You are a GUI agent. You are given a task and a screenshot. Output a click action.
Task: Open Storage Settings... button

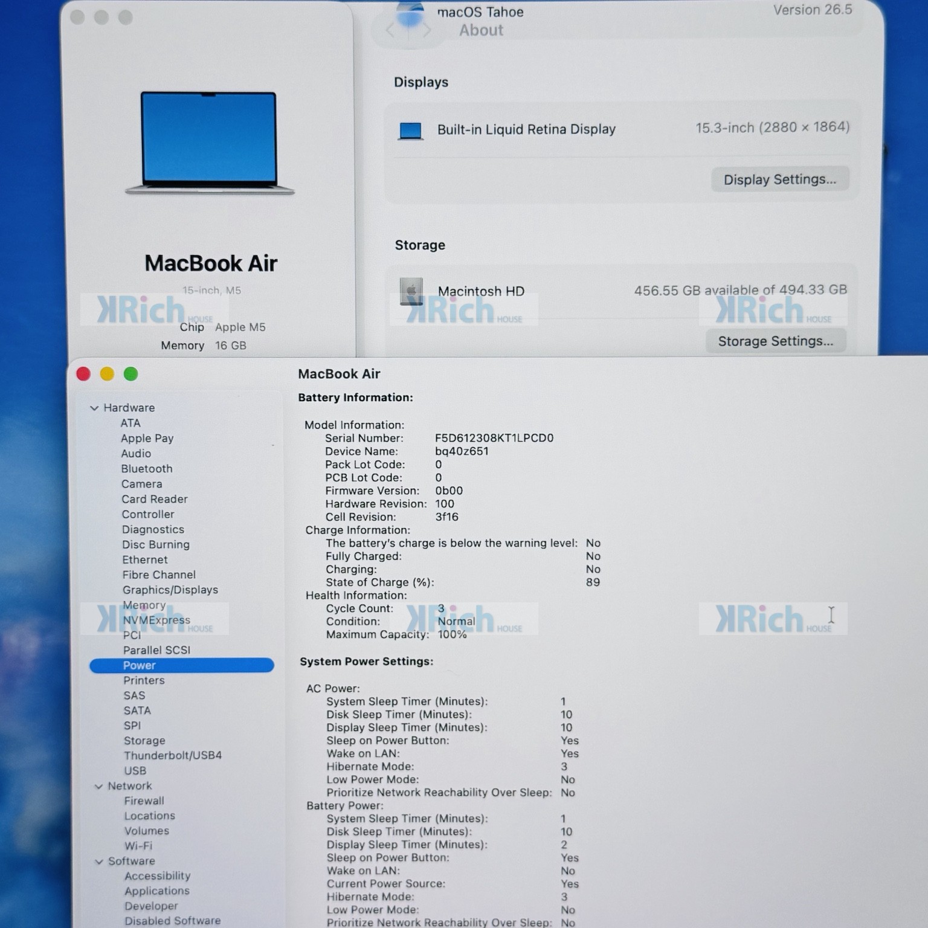click(775, 341)
